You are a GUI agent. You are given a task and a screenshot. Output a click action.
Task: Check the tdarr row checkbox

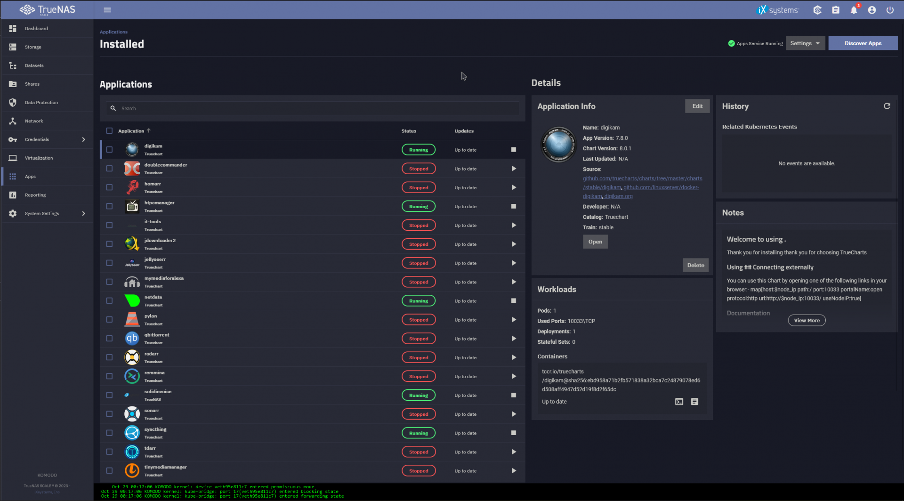(109, 452)
